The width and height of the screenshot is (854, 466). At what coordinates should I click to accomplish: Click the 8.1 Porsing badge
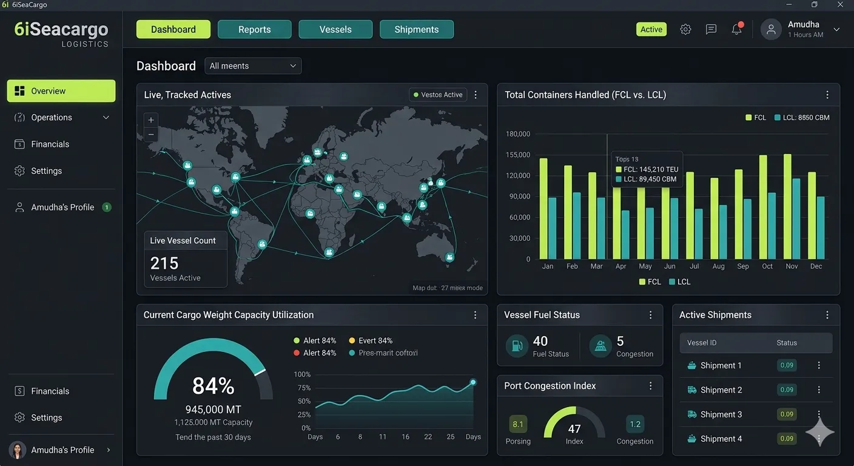click(x=518, y=424)
